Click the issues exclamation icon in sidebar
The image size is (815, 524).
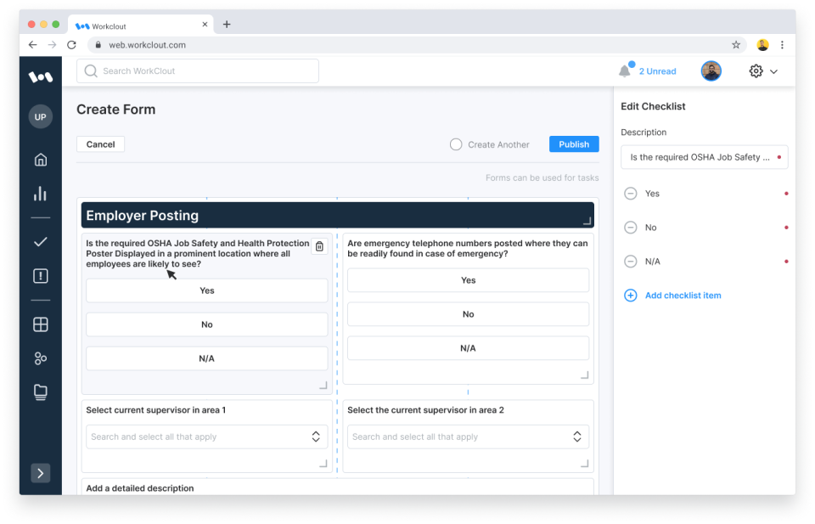tap(40, 275)
